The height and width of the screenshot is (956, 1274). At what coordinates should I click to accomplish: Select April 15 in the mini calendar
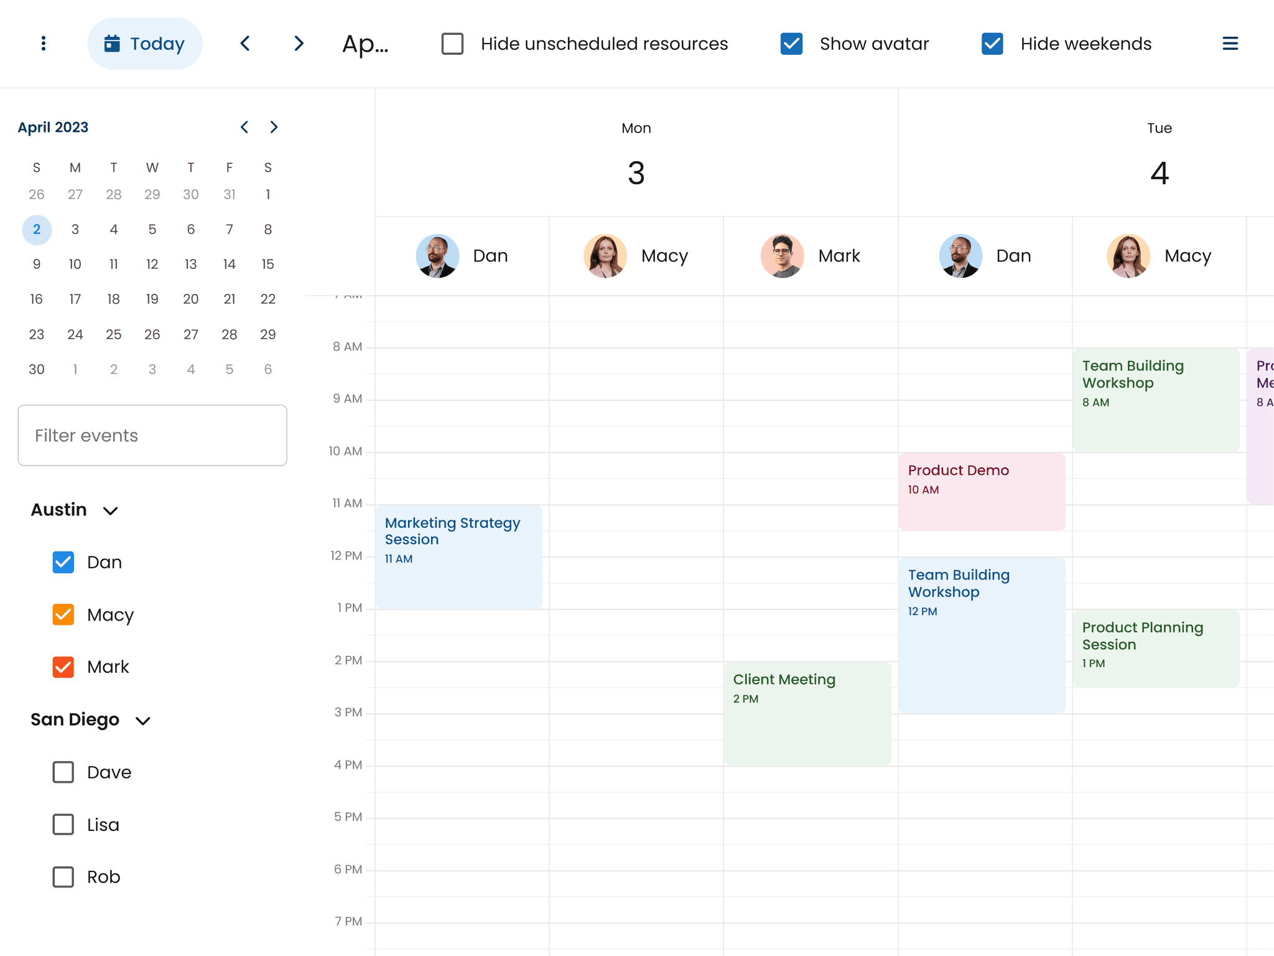(267, 264)
